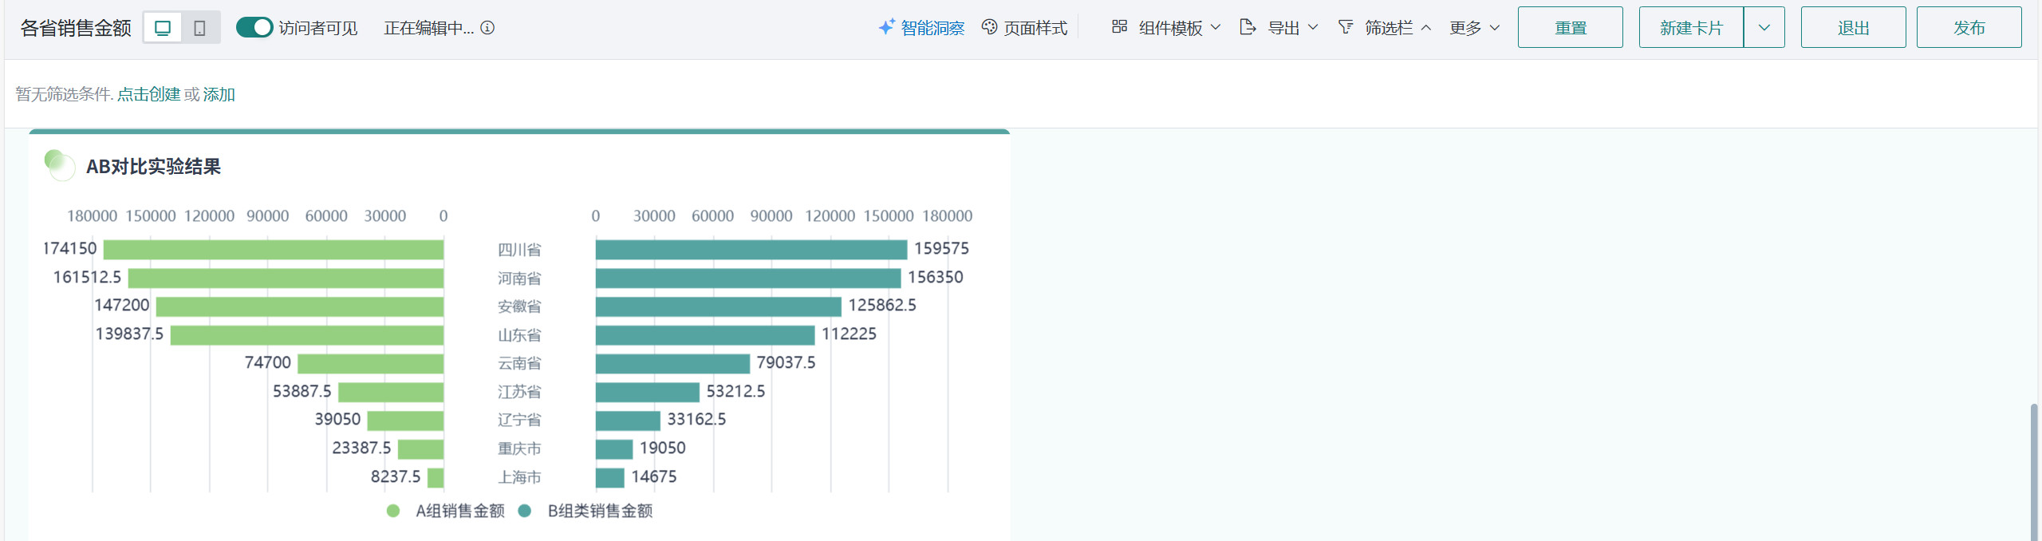Switch to mobile layout view icon

(199, 28)
